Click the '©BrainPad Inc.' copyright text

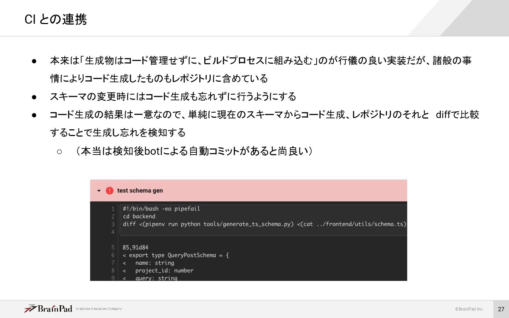click(469, 309)
